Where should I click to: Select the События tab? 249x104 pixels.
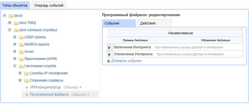[119, 23]
